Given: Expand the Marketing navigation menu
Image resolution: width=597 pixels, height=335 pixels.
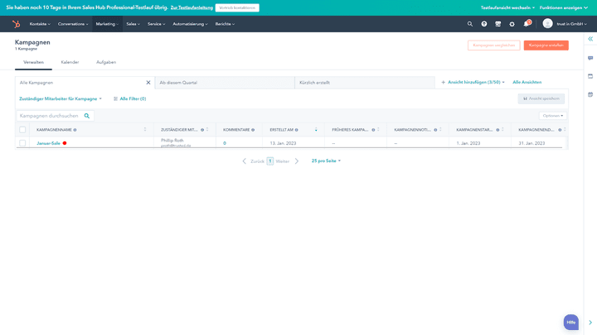Looking at the screenshot, I should tap(107, 24).
